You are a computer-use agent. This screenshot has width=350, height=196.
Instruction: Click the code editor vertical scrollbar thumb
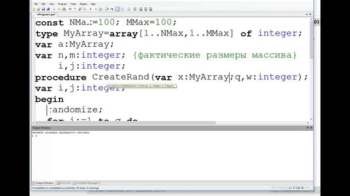311,40
